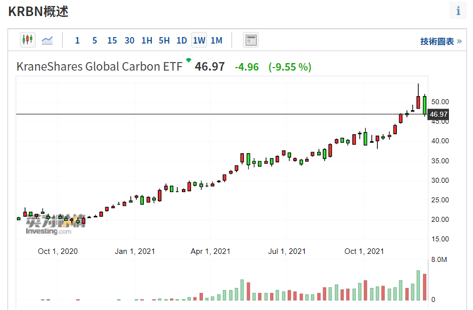This screenshot has height=310, width=473.
Task: Open the info icon beside KRBN overview
Action: 458,11
